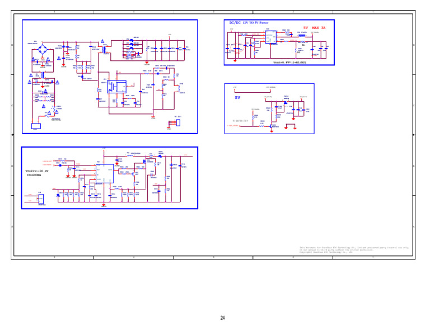Screen dimensions: 430x332
Task: Click the bridge rectifier diode symbol
Action: 43,50
